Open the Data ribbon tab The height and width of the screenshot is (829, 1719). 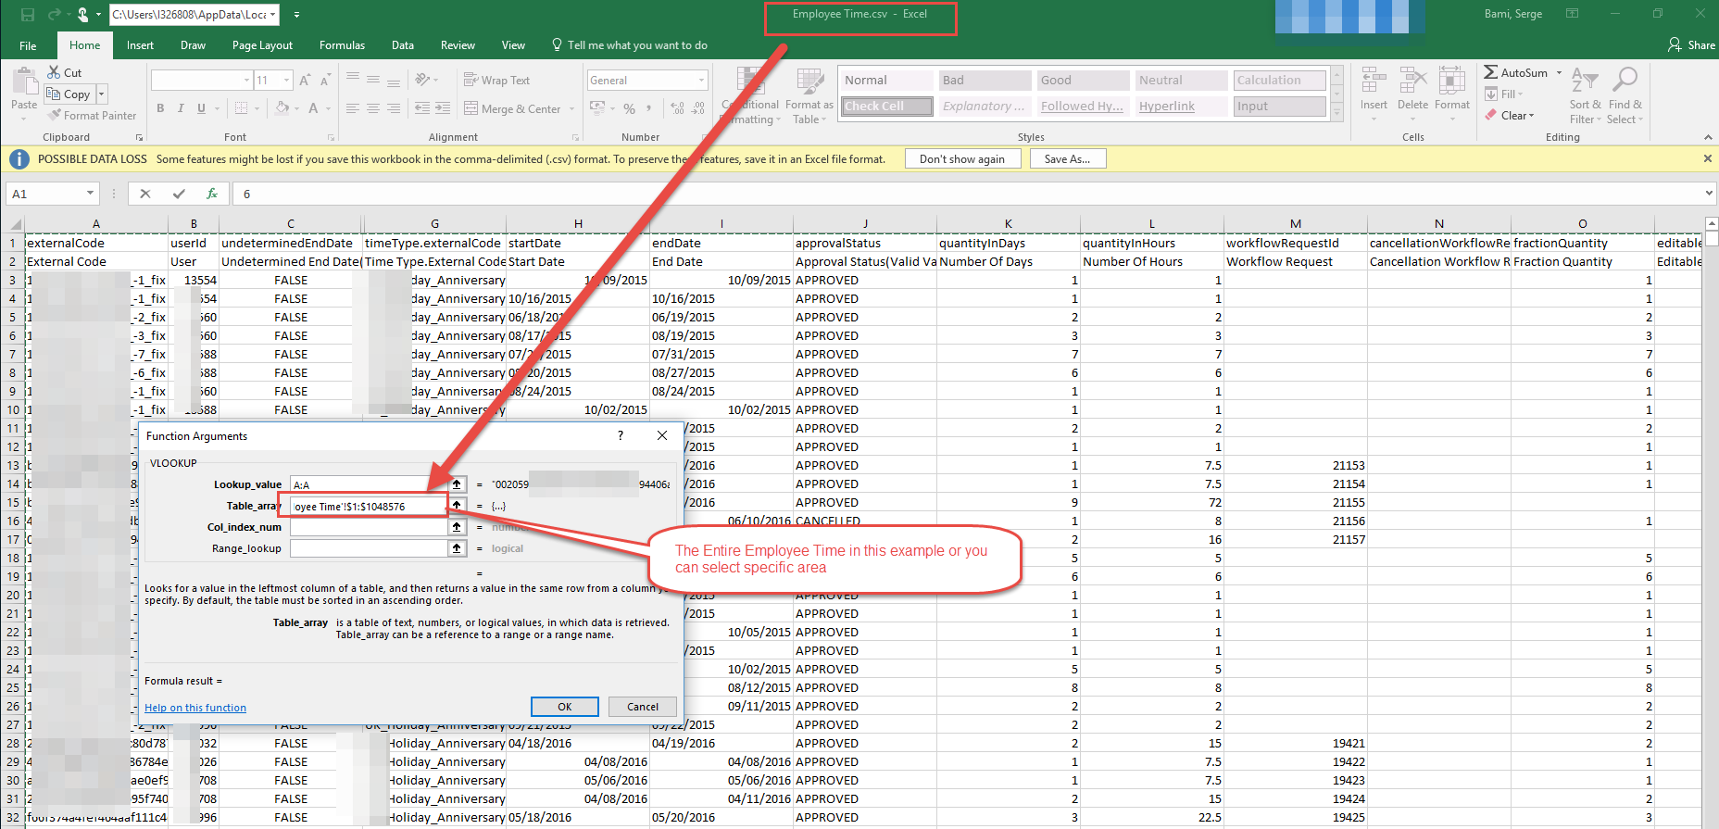(403, 45)
